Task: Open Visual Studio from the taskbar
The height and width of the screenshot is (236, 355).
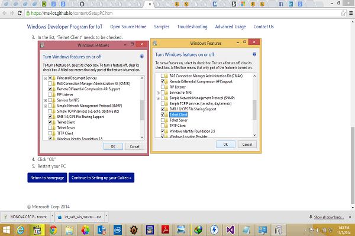Action: tap(230, 230)
